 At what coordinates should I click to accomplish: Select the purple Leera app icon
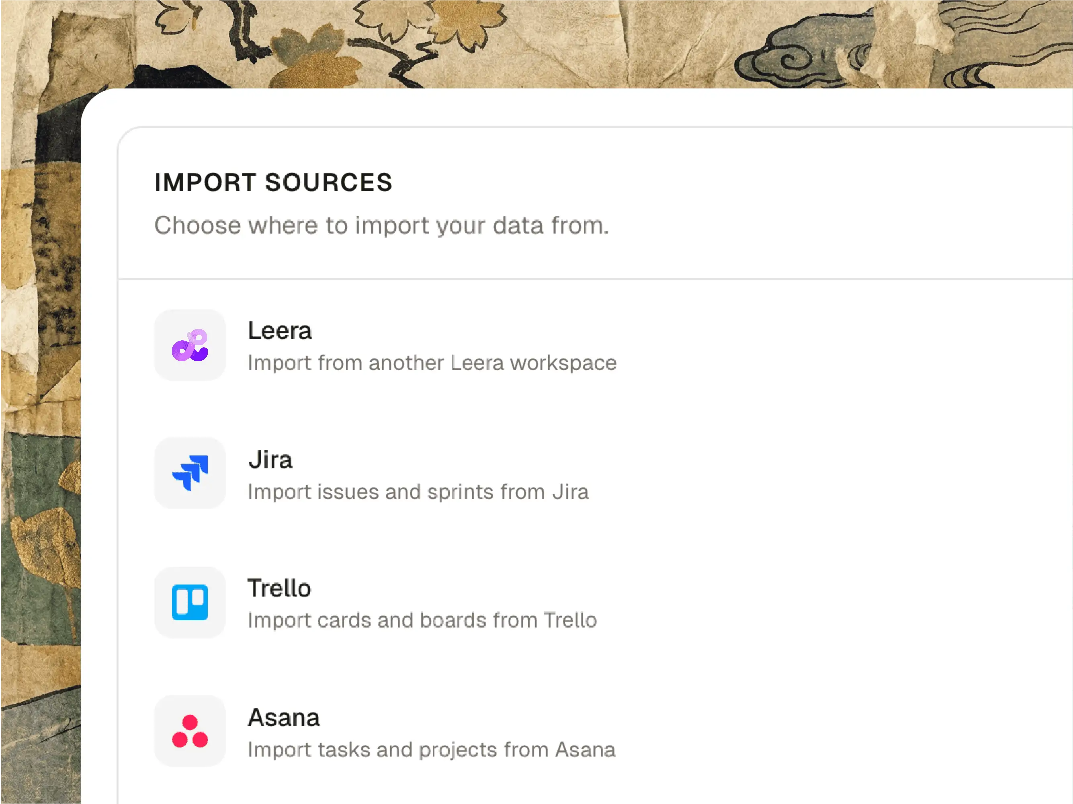[190, 345]
